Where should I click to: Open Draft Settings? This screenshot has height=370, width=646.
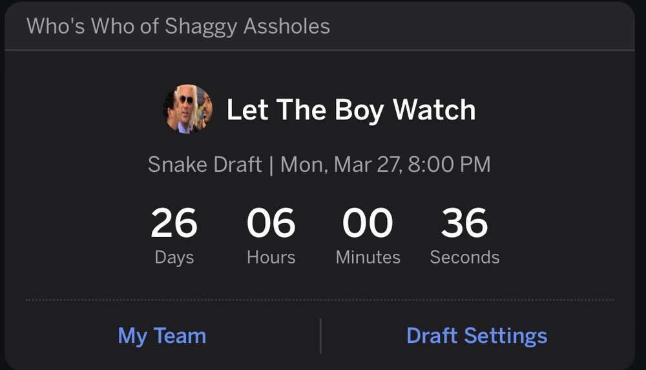[x=477, y=336]
